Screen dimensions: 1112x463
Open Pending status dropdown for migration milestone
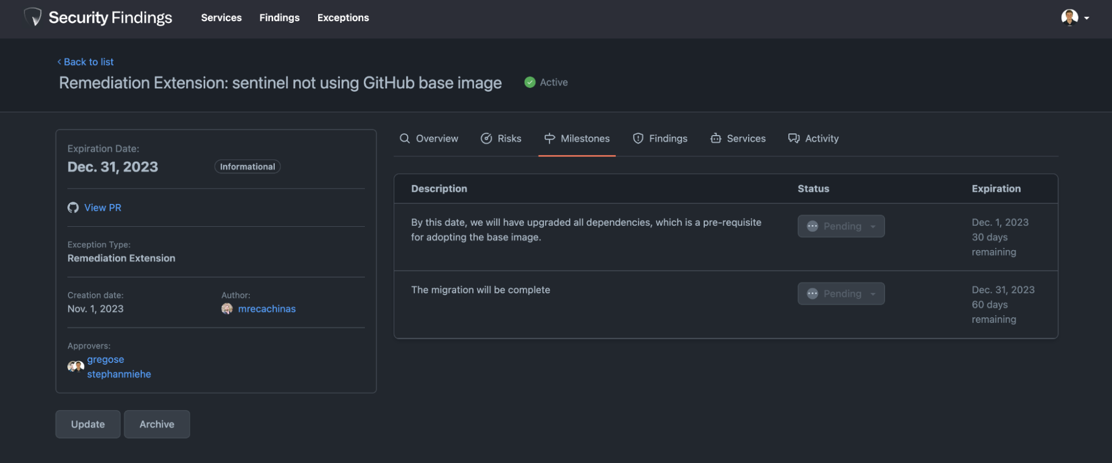coord(841,293)
